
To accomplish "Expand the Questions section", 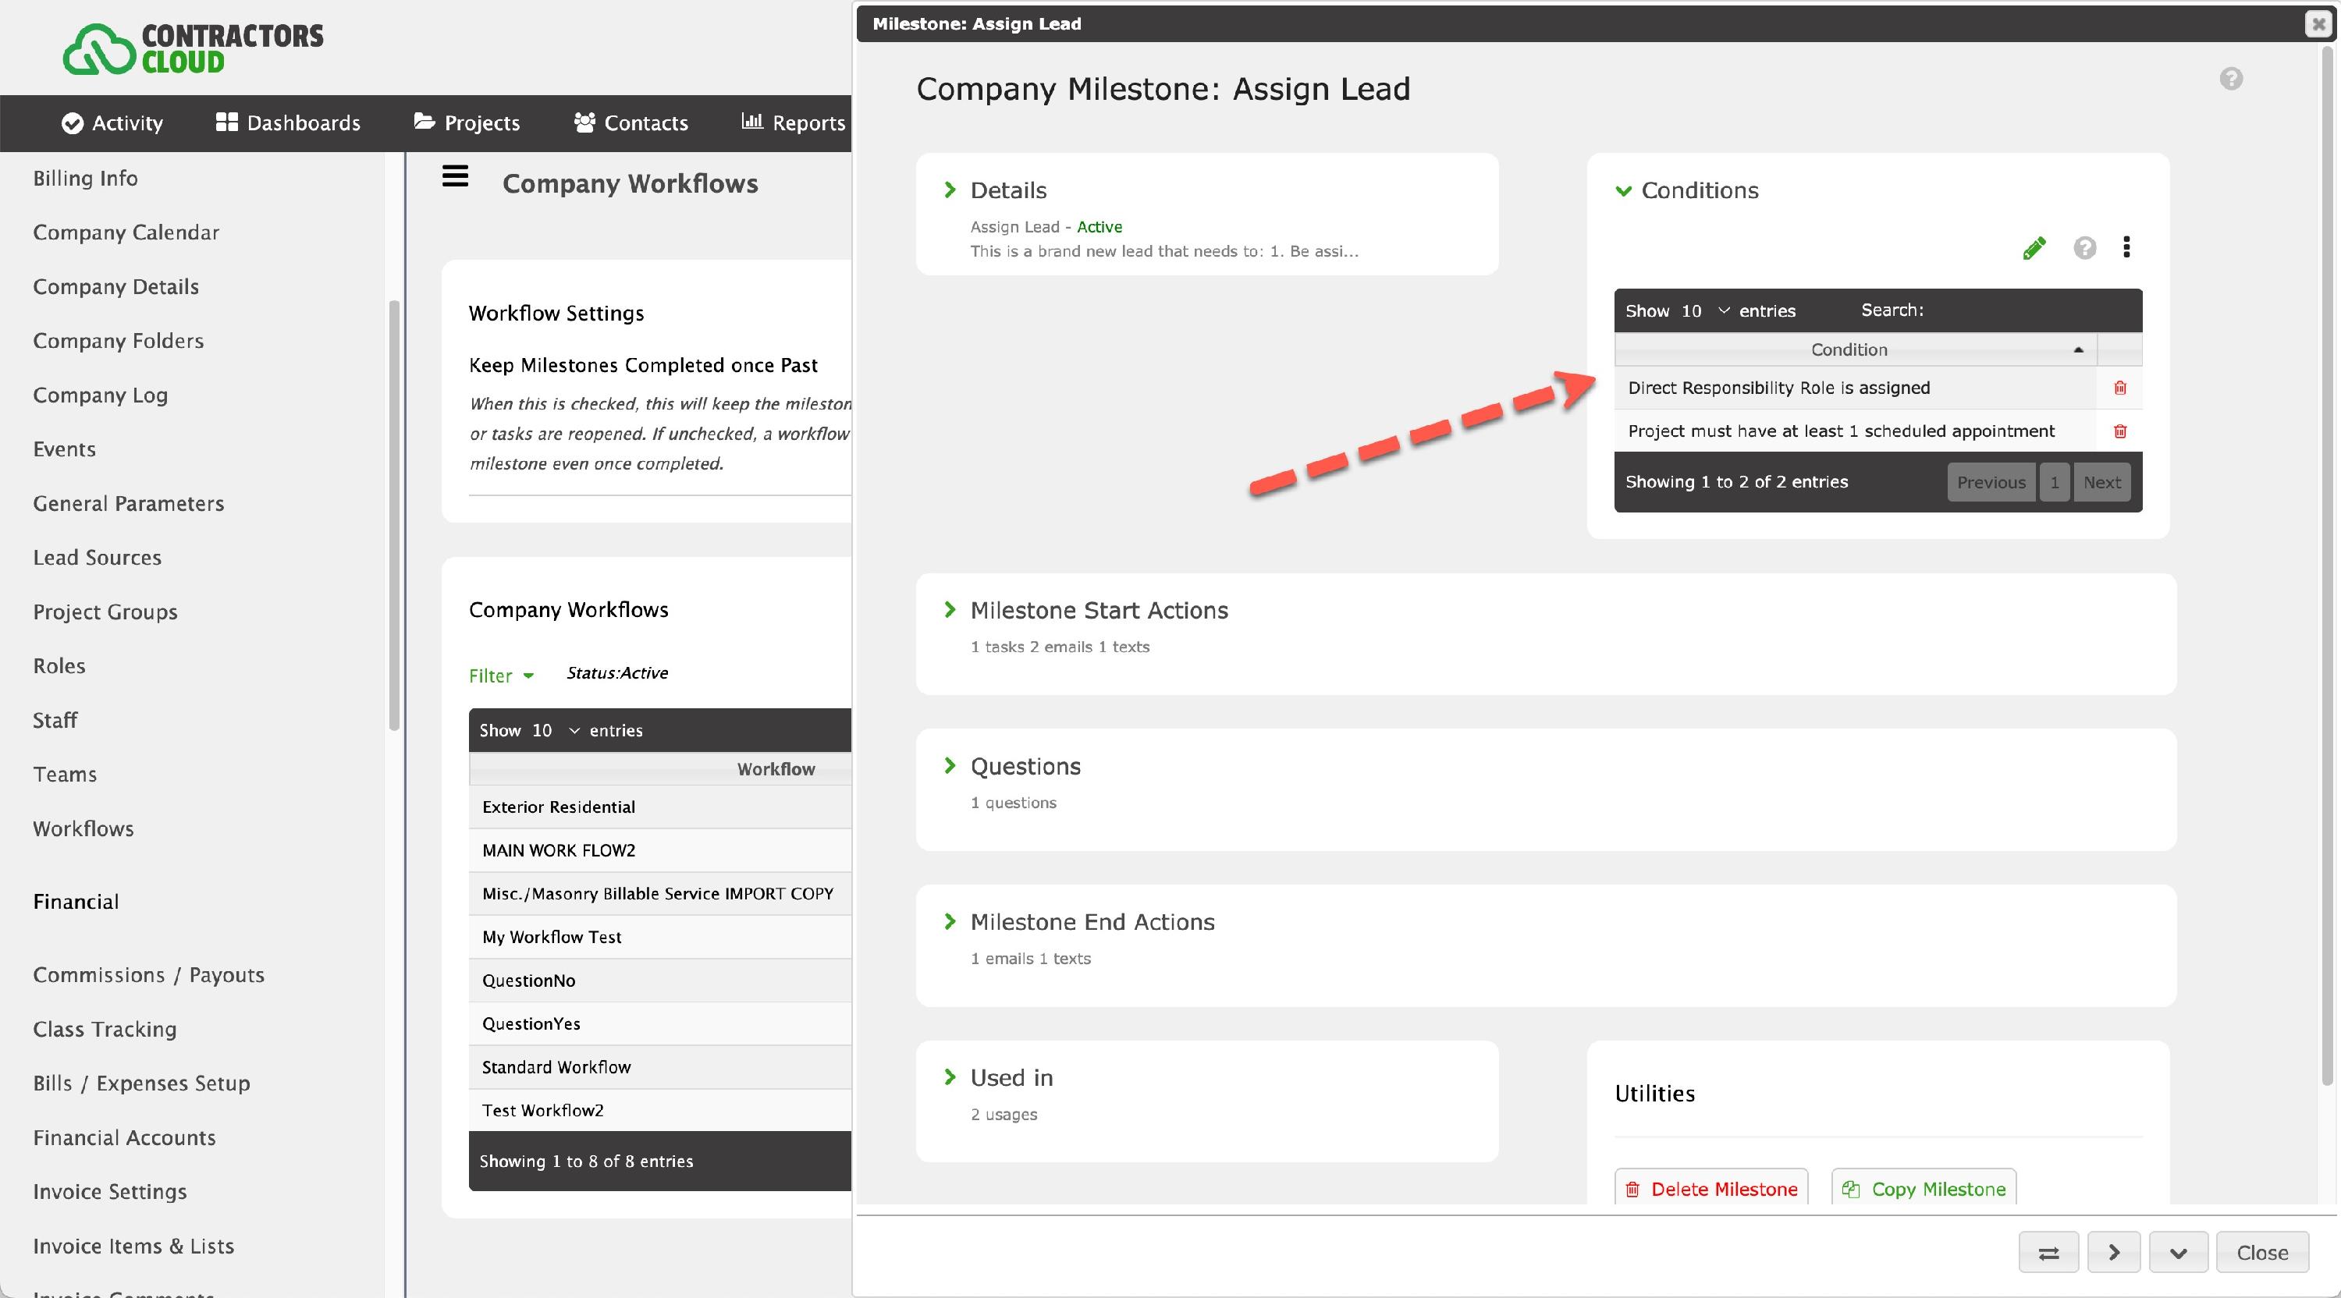I will (950, 766).
